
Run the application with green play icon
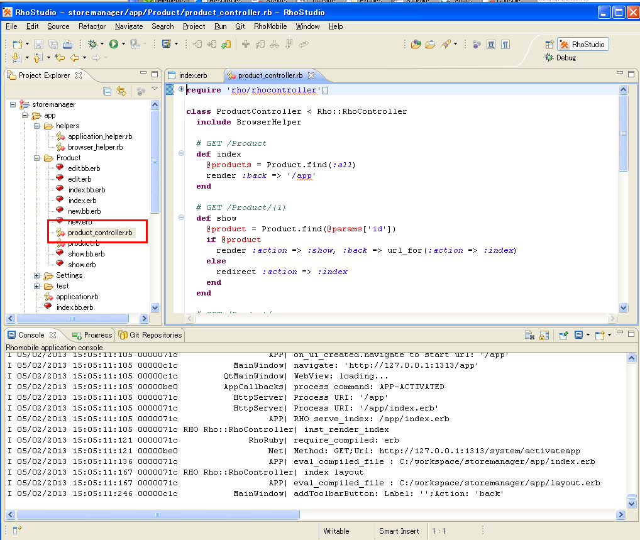click(x=114, y=44)
